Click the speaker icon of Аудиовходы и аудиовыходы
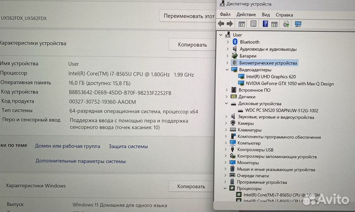 (x=235, y=49)
